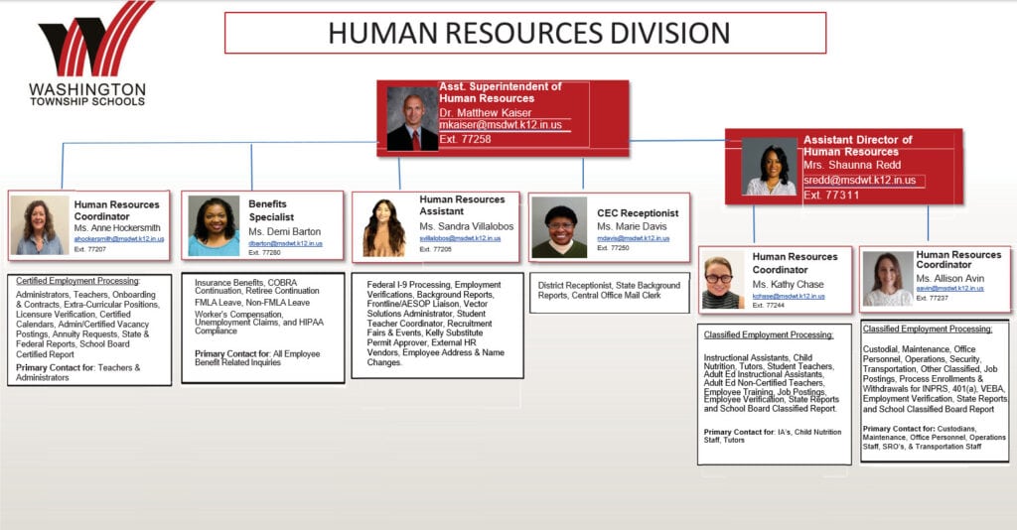
Task: Click 'Primary Contact for: Custodians' text
Action: coord(934,438)
